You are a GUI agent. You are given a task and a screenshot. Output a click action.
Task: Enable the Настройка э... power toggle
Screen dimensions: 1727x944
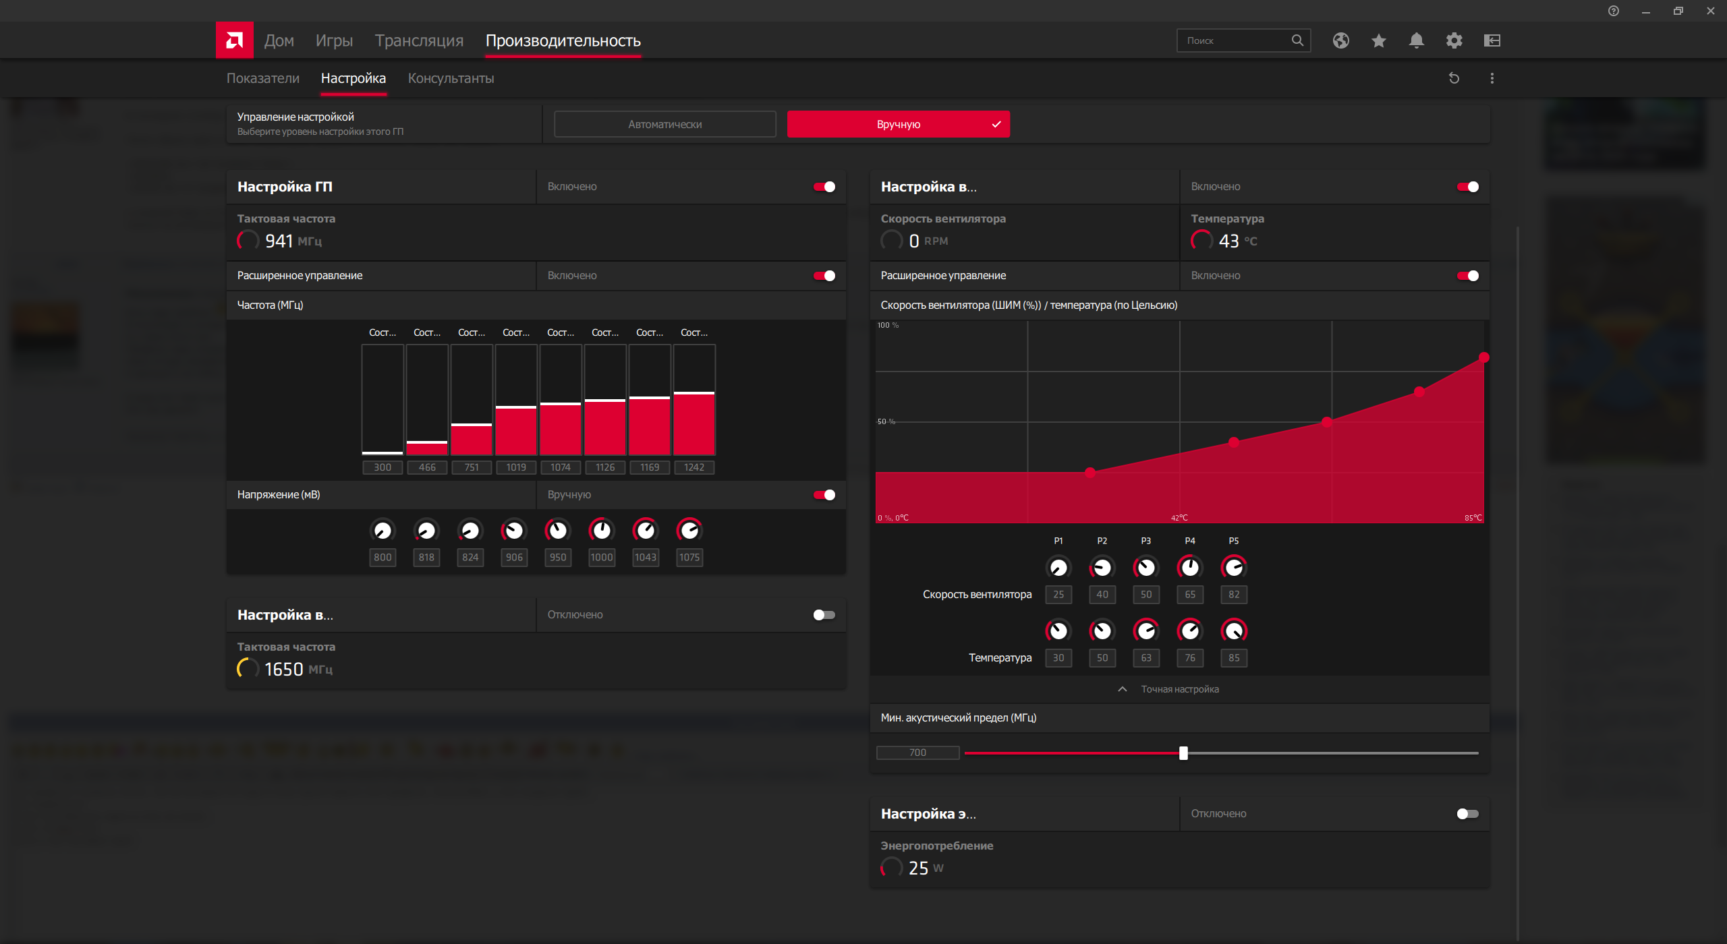click(1467, 814)
